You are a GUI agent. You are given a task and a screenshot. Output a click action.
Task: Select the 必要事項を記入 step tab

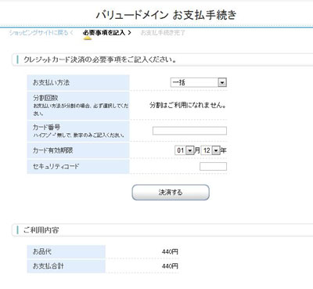(x=104, y=33)
